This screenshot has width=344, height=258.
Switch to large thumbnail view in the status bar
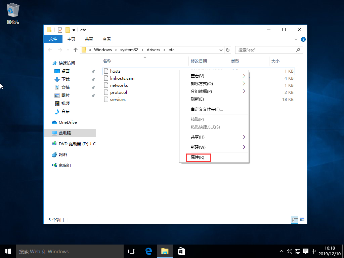tap(302, 220)
